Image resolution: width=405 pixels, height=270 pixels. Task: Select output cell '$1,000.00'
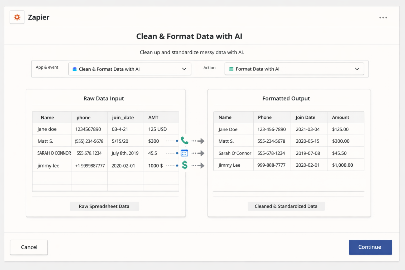345,165
